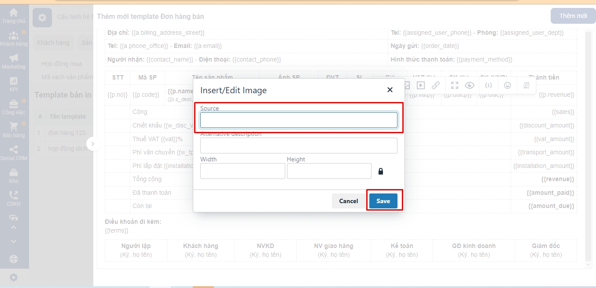This screenshot has height=288, width=596.
Task: Click the NV giao hàng signature cell
Action: point(334,250)
